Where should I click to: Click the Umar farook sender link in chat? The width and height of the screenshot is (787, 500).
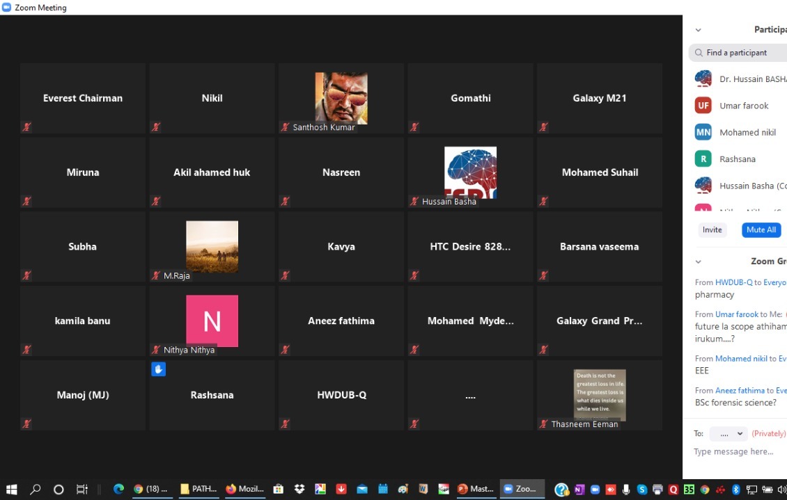coord(736,314)
